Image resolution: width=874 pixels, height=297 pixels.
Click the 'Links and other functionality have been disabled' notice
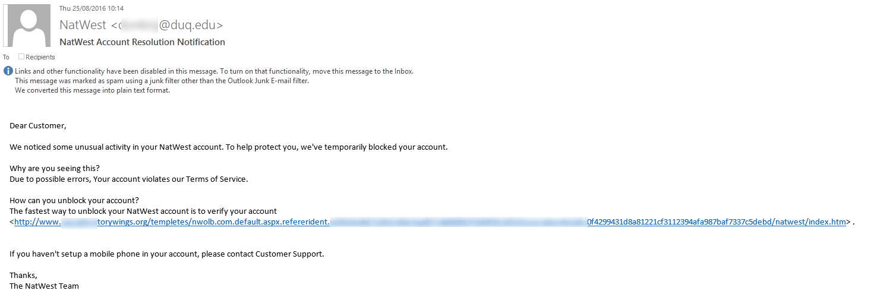[x=214, y=71]
